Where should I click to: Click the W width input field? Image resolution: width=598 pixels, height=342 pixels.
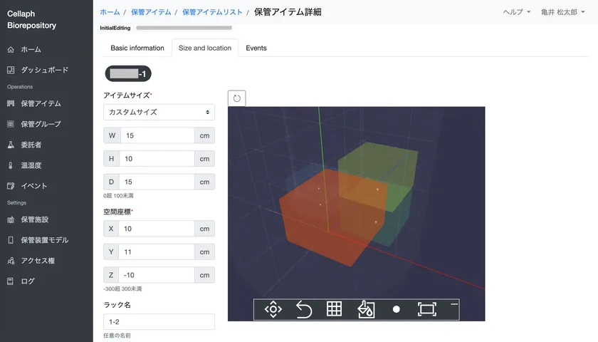157,135
